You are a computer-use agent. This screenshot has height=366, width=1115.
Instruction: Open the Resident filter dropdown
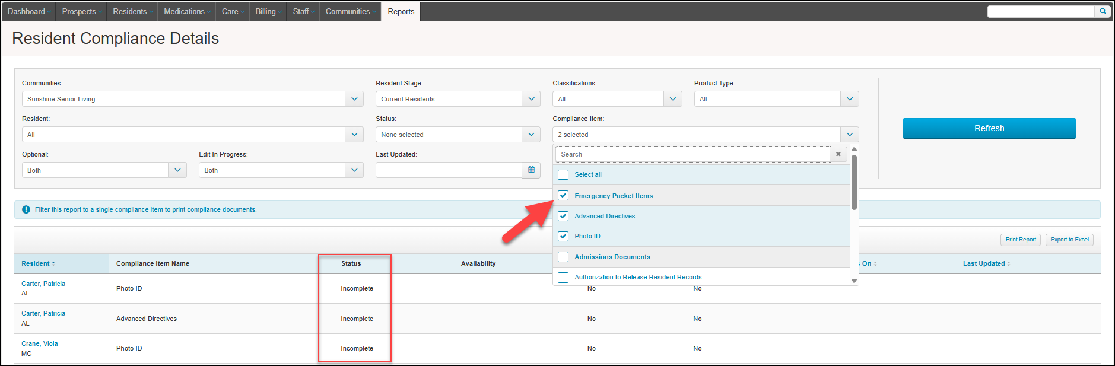click(193, 135)
